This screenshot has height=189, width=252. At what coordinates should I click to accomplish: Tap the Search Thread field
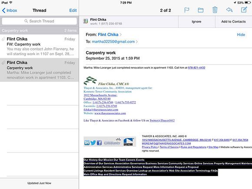pyautogui.click(x=40, y=21)
